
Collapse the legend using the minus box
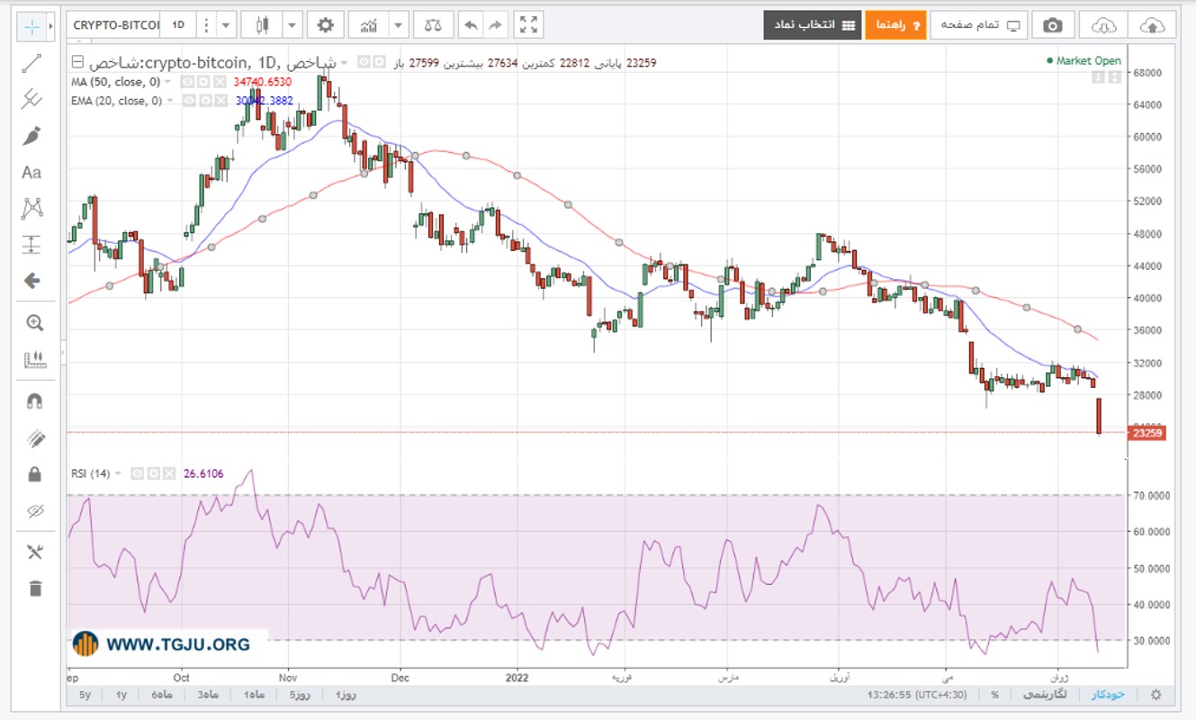pyautogui.click(x=76, y=62)
